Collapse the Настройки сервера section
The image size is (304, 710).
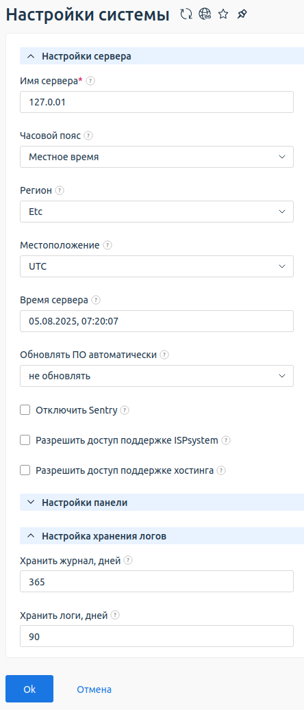coord(162,56)
